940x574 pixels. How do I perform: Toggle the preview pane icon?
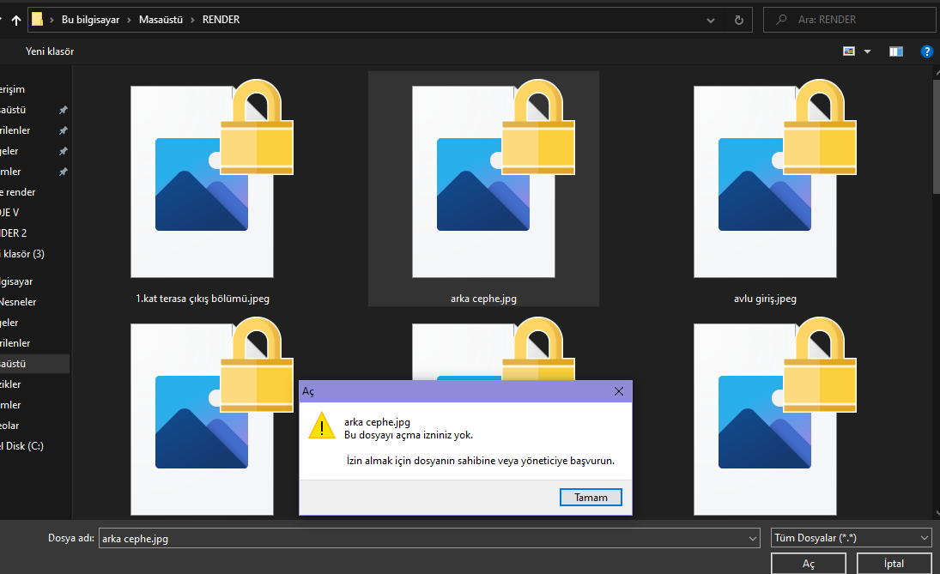click(x=895, y=51)
